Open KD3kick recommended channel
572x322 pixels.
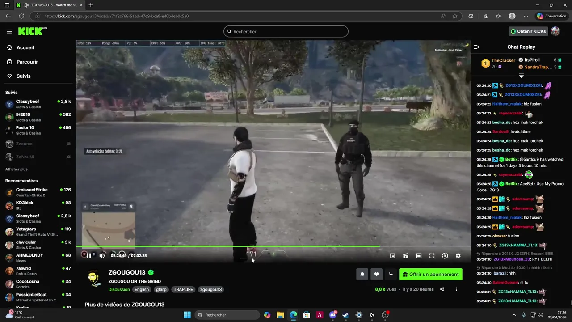[x=38, y=205]
